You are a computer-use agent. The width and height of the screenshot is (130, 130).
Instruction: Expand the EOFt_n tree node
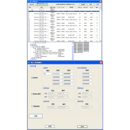click(x=31, y=59)
